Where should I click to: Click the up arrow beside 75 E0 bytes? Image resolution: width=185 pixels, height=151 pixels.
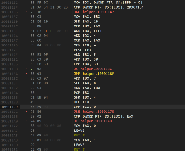point(26,112)
